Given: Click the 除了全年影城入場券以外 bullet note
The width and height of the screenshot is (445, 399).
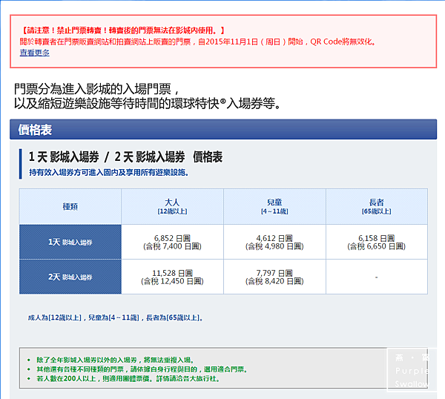Looking at the screenshot, I should point(115,360).
